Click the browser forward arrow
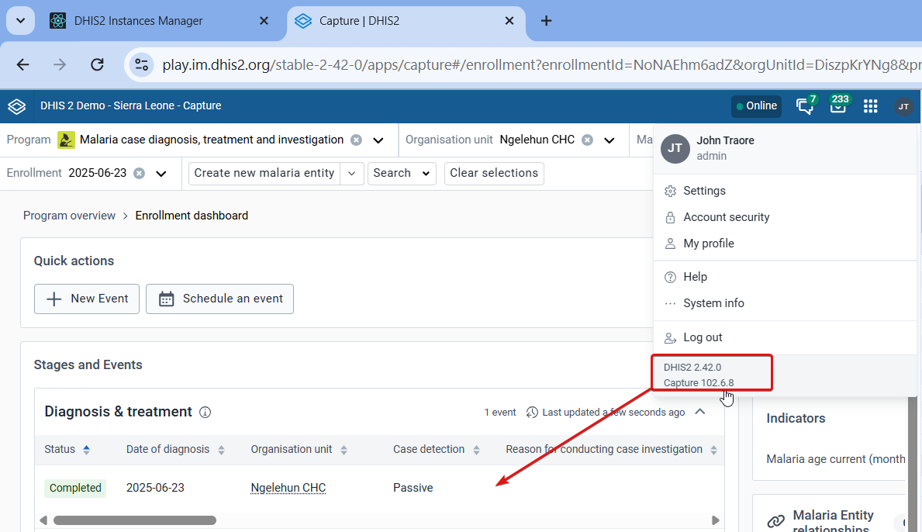The width and height of the screenshot is (922, 532). [60, 64]
